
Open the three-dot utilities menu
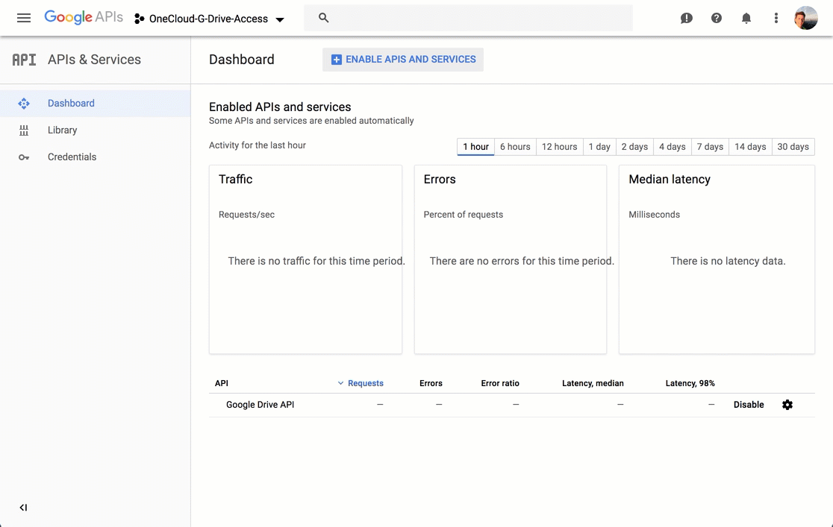pos(776,18)
